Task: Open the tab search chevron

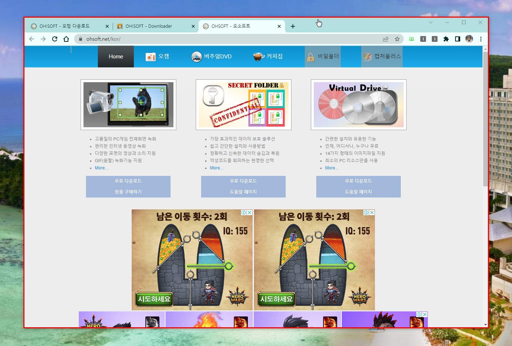Action: point(430,22)
